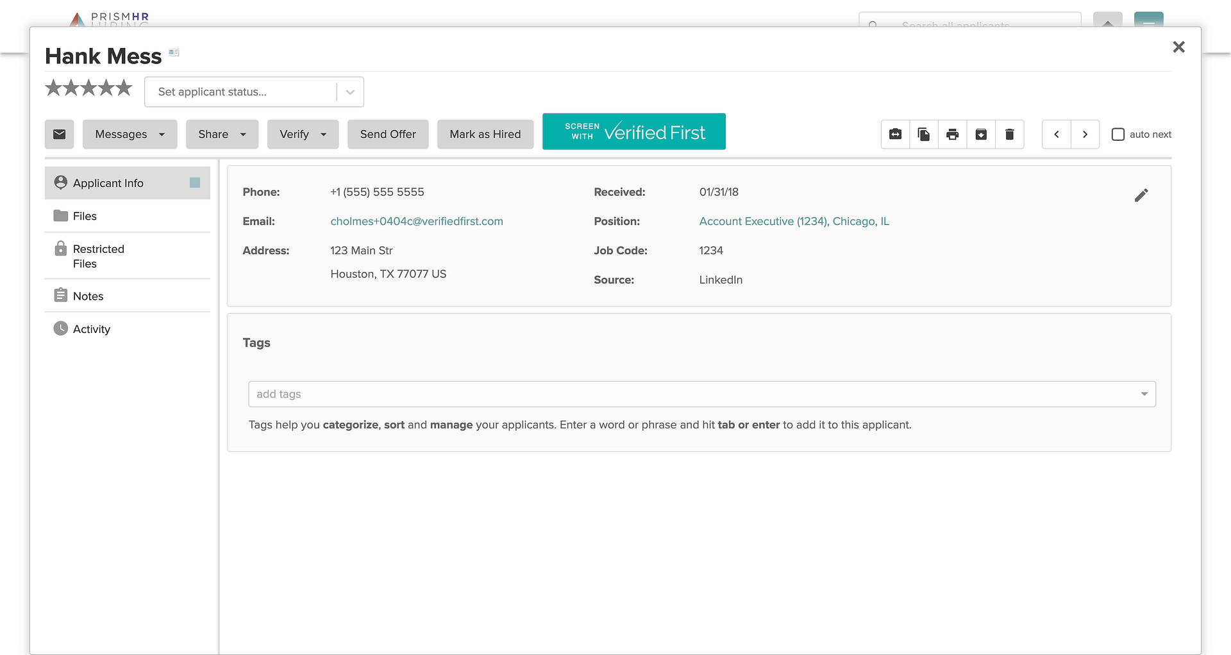Expand the Verify dropdown menu
This screenshot has width=1231, height=655.
pos(303,134)
